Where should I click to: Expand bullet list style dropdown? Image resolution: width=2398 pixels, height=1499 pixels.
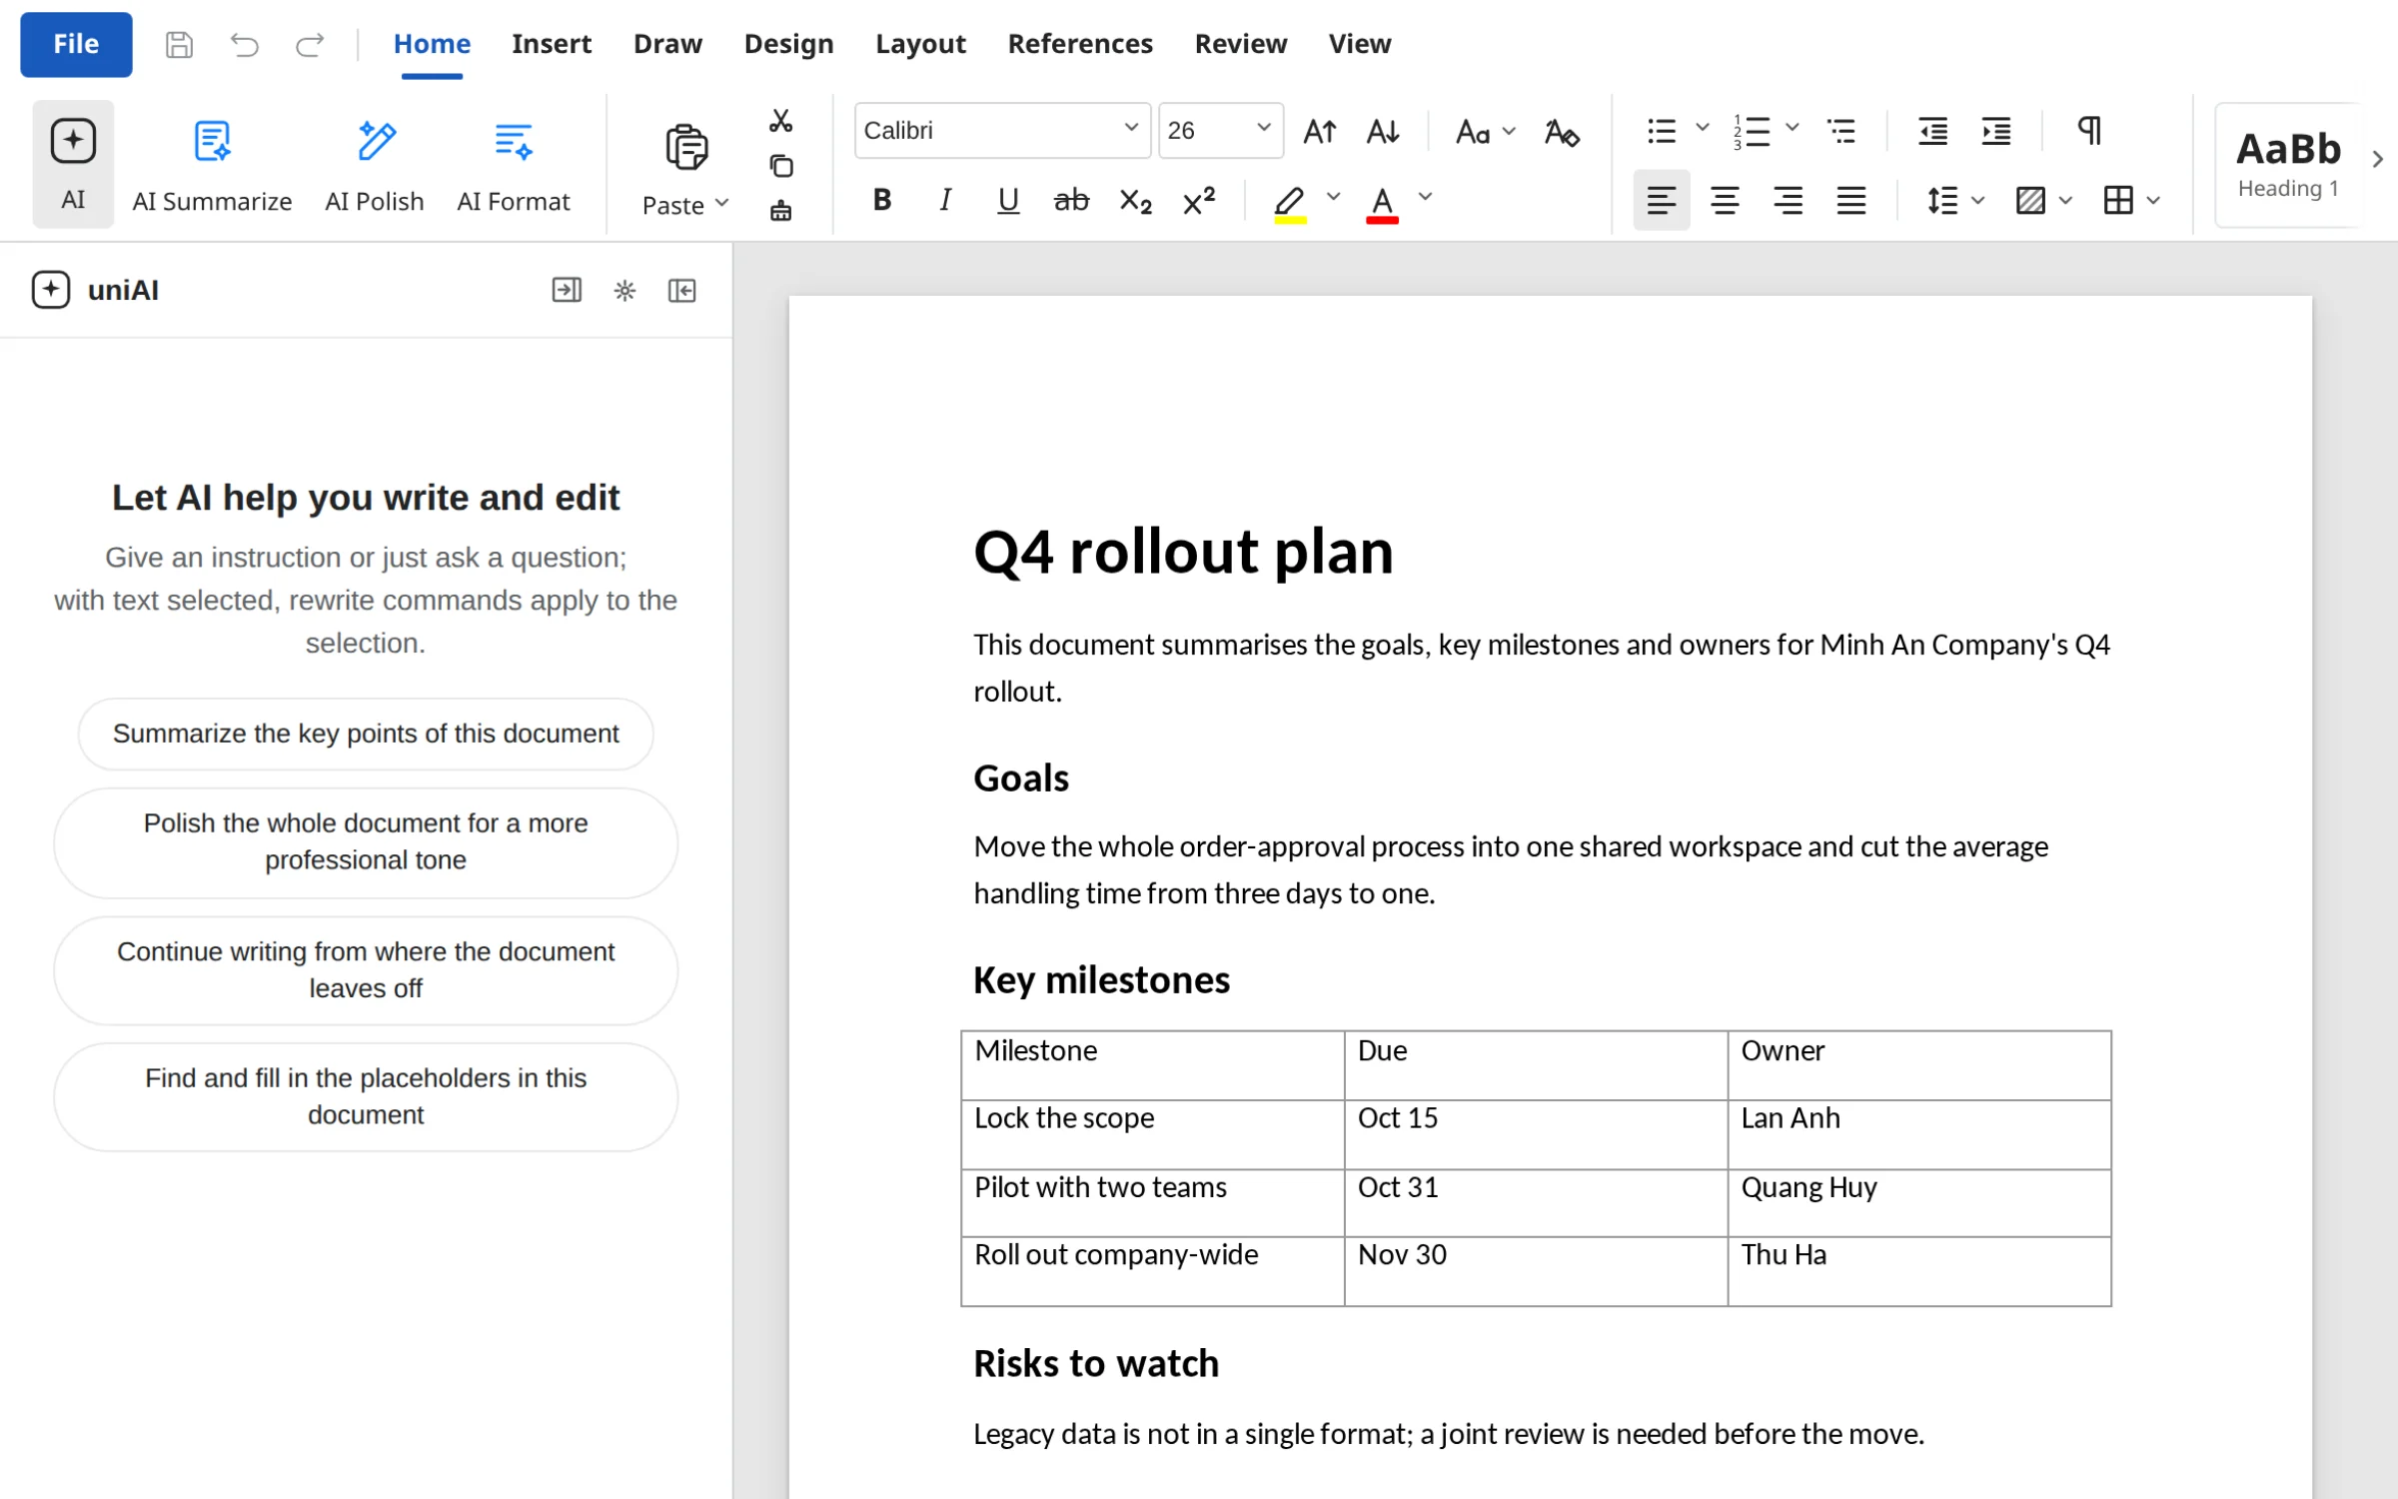1703,129
